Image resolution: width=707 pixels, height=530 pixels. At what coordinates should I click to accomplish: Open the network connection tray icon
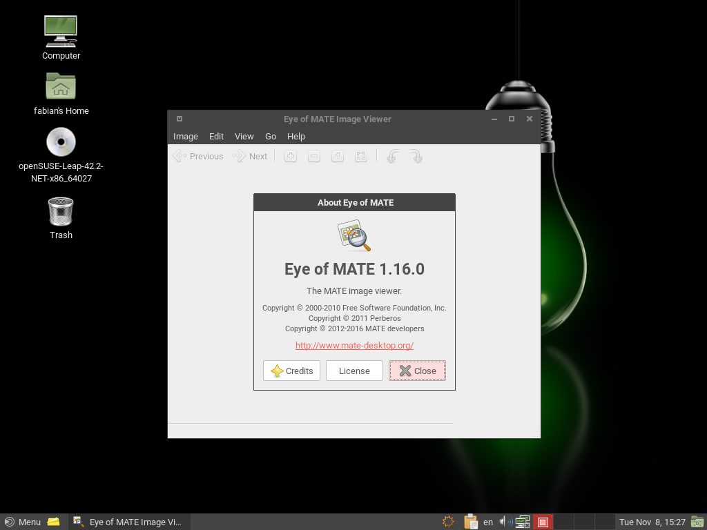523,522
